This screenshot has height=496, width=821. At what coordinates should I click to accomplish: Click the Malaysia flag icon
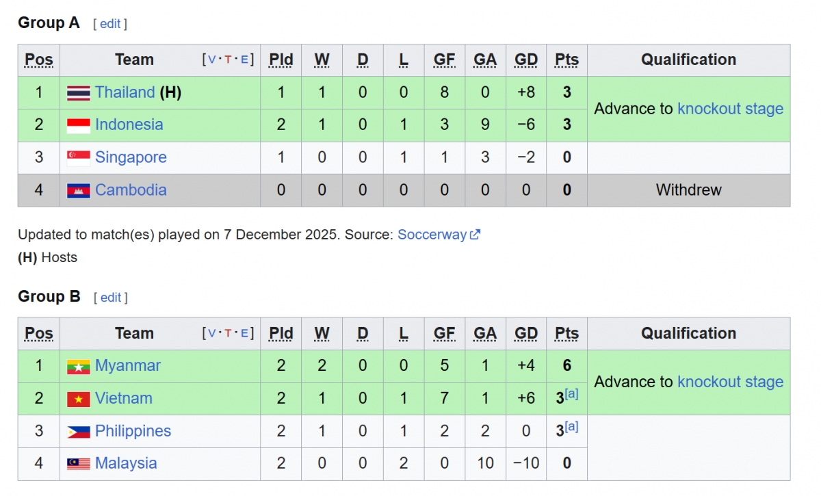coord(79,464)
